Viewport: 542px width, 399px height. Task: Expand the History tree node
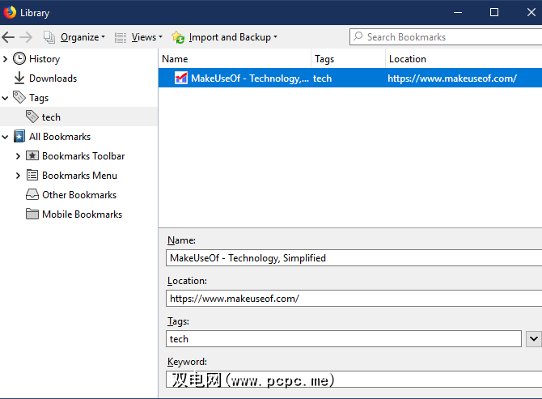[x=6, y=58]
